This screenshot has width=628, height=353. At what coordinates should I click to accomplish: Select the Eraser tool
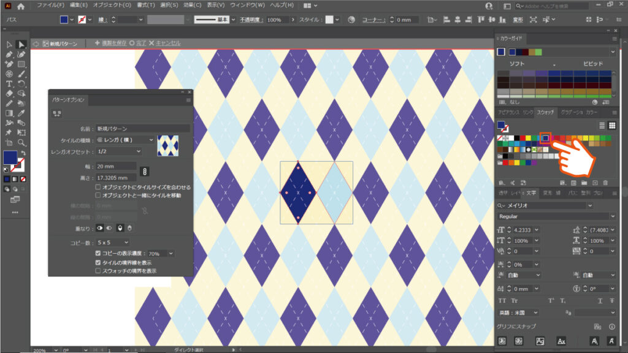9,93
